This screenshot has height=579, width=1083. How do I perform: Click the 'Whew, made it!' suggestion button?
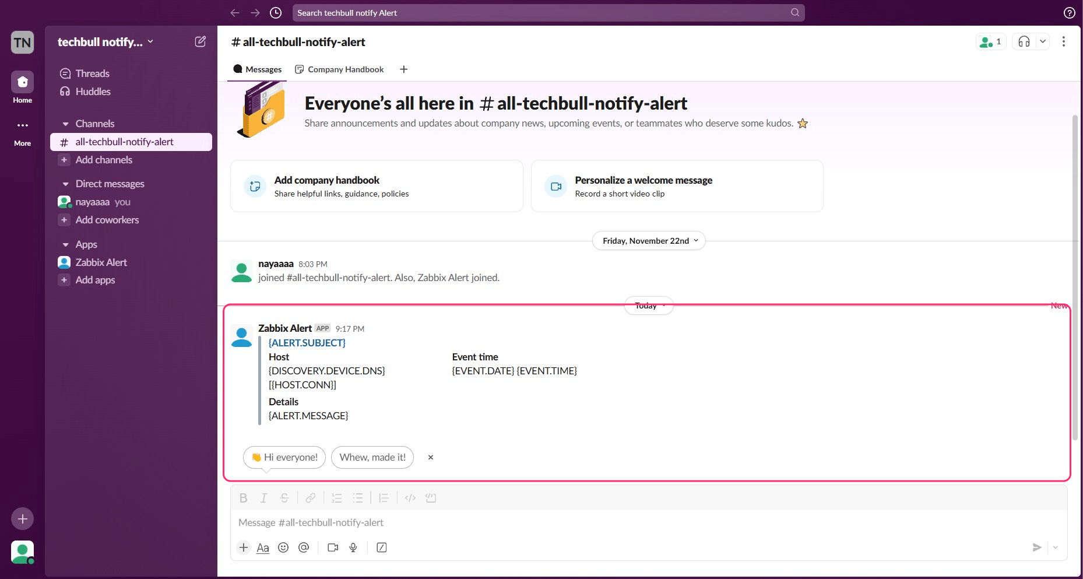pos(372,457)
